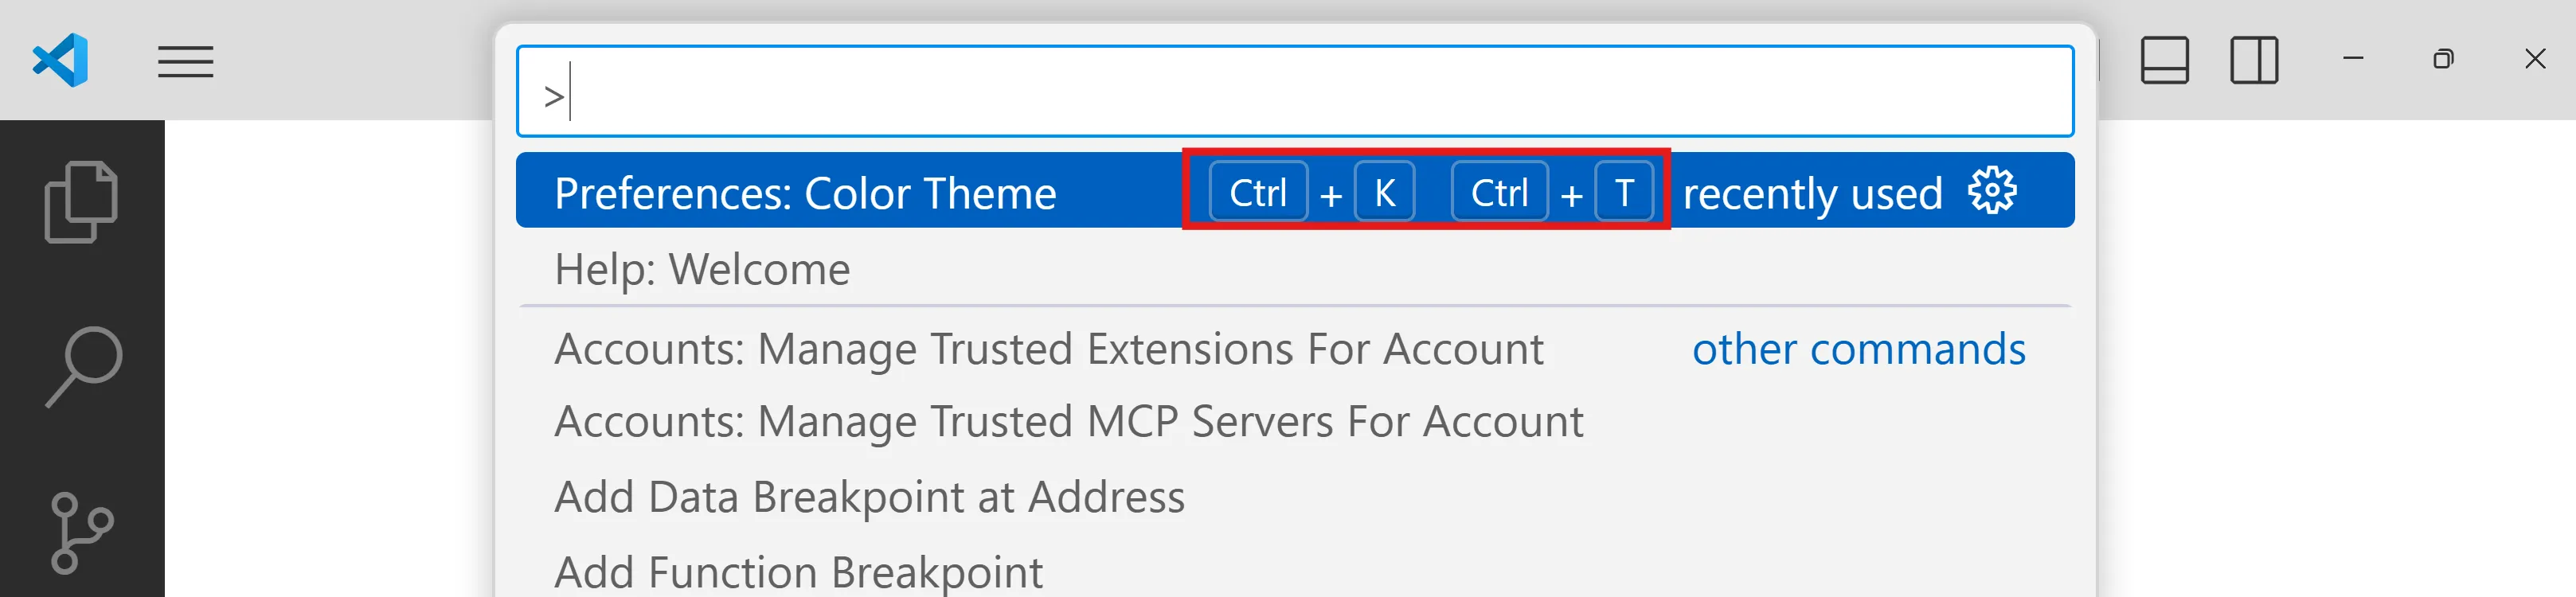Screen dimensions: 2576x597
Task: Run Accounts: Manage Trusted Extensions For Account
Action: pyautogui.click(x=1048, y=349)
